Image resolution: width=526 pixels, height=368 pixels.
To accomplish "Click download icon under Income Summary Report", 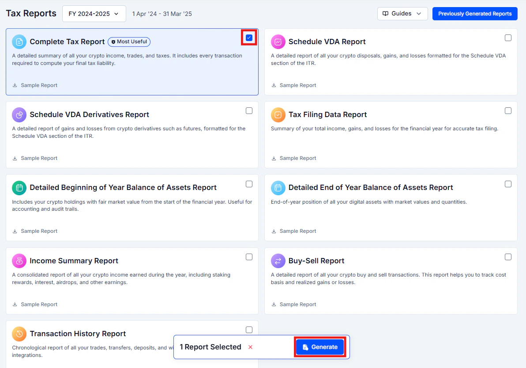I will pos(15,304).
